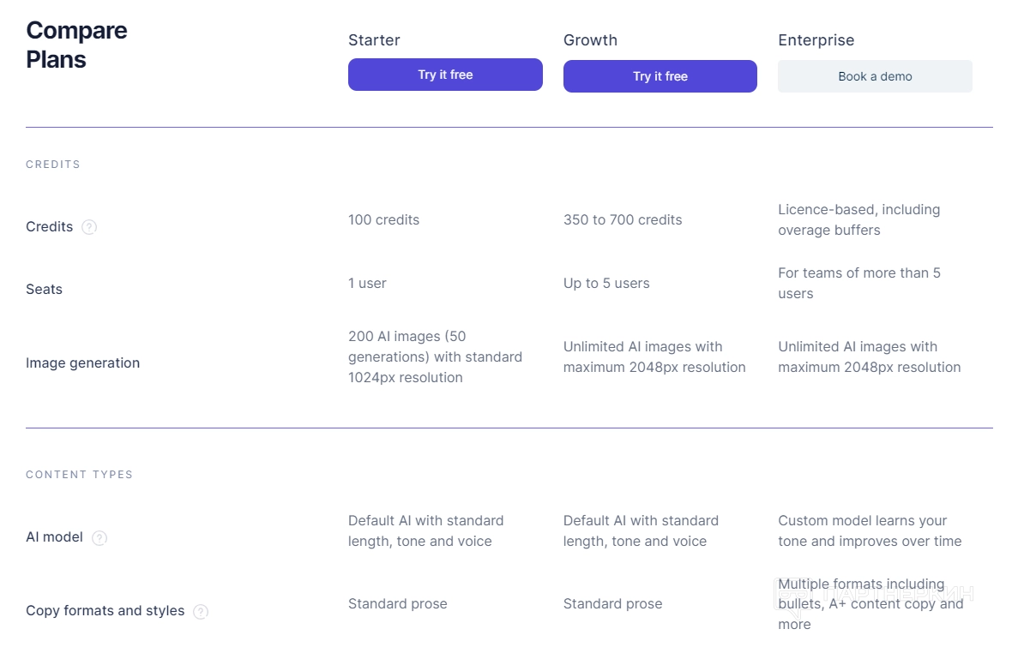
Task: Click the AI model row label
Action: point(54,537)
